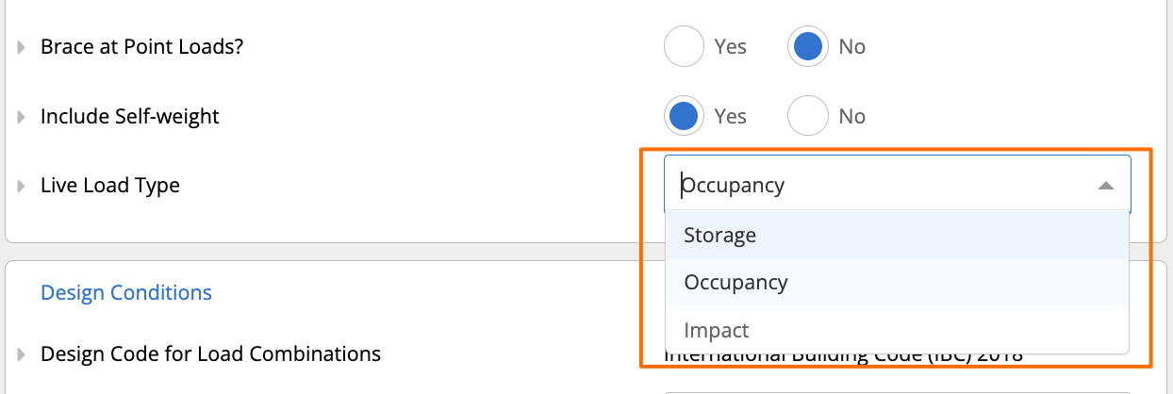The image size is (1173, 394).
Task: Select Yes for Brace at Point Loads
Action: 685,47
